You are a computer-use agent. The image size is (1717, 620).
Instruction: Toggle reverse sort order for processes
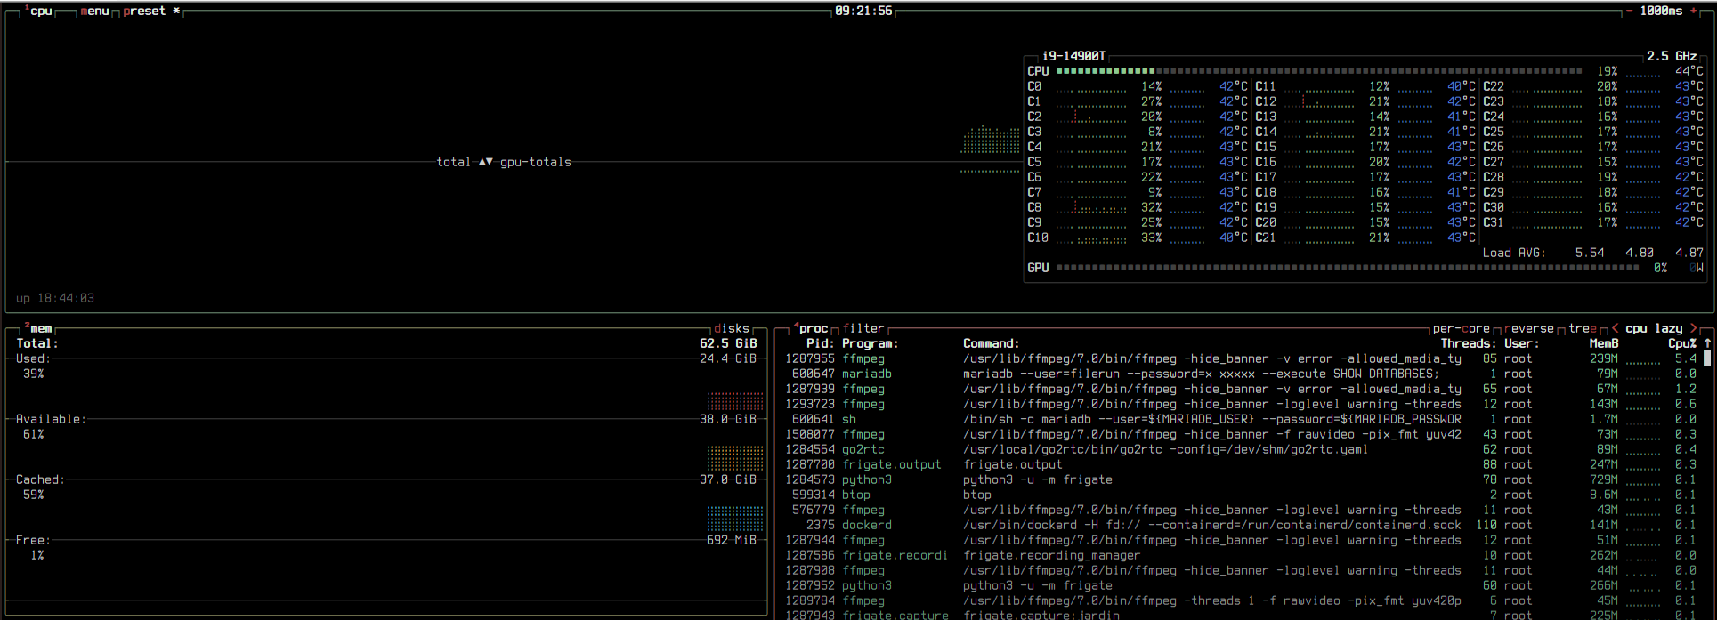pos(1527,328)
